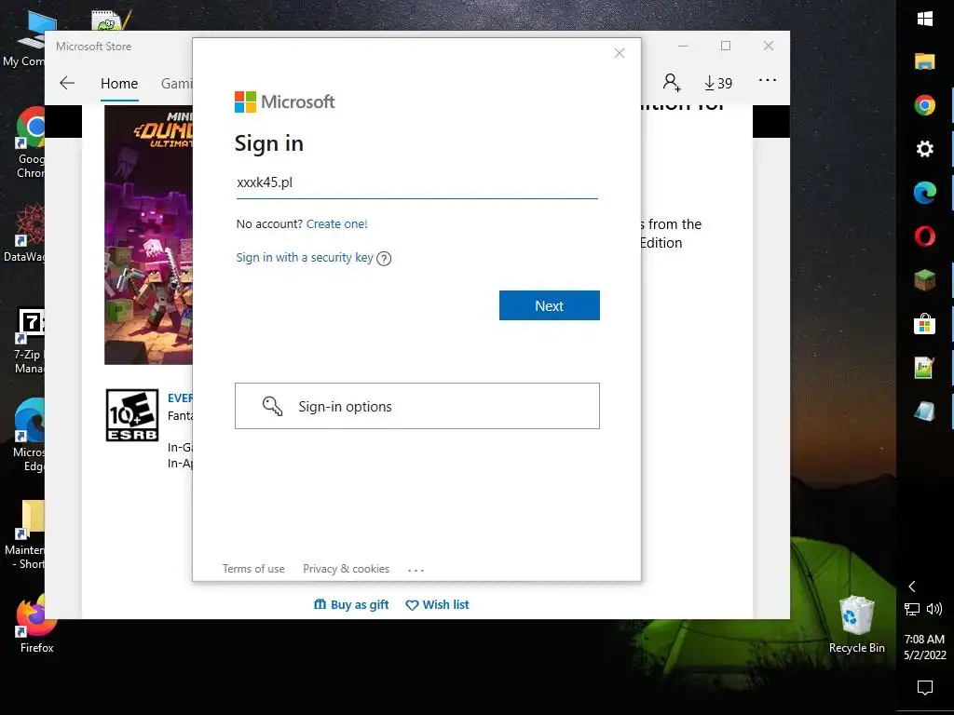Click the volume speaker icon in system tray

pos(934,609)
